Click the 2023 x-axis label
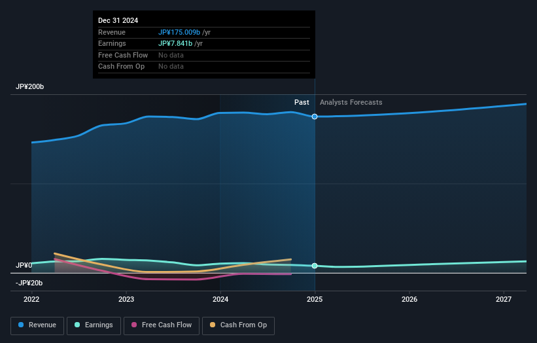537x343 pixels. 126,300
